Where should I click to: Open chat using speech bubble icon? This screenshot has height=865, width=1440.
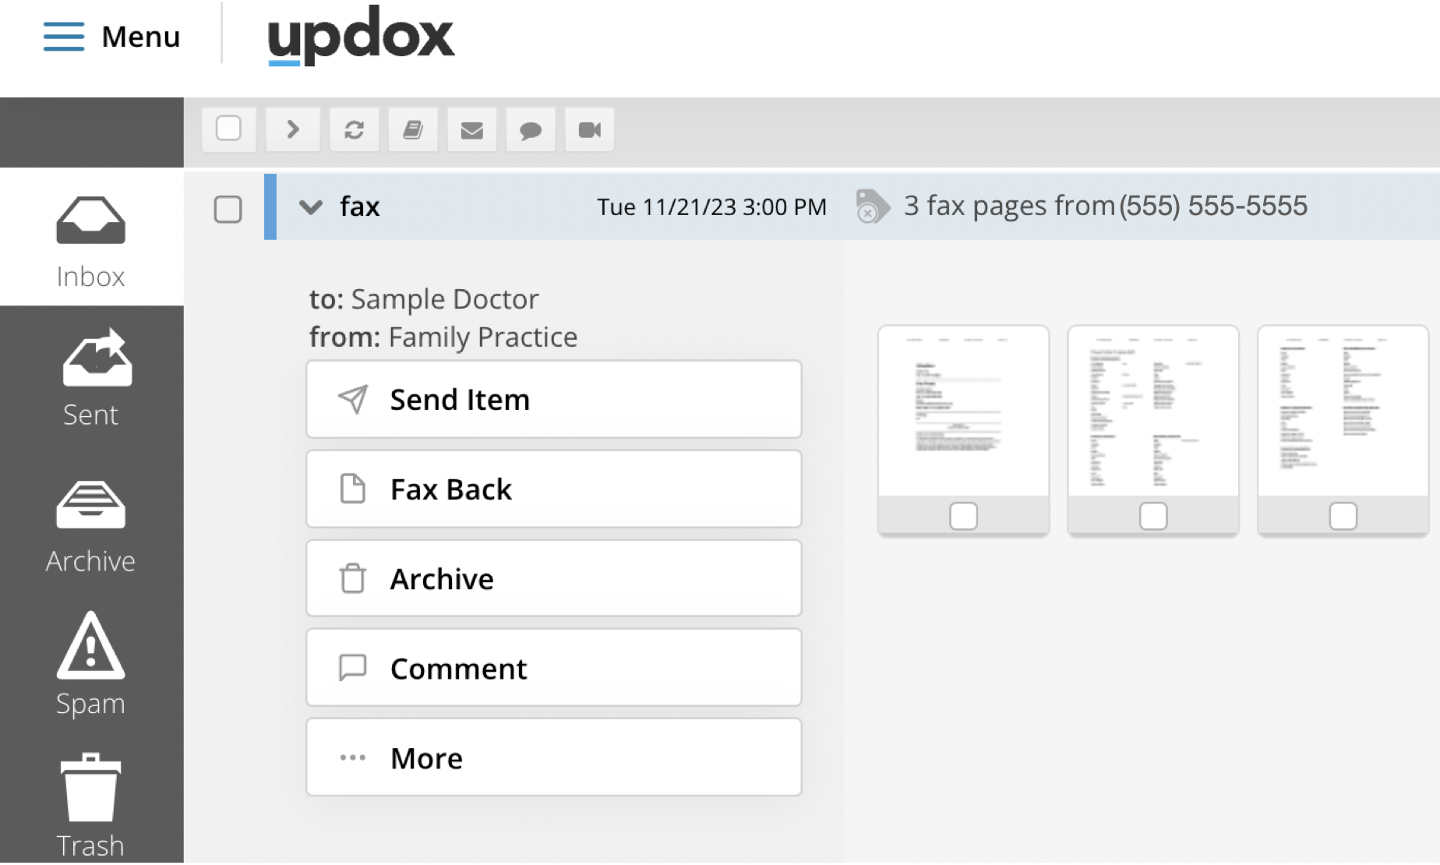(531, 129)
